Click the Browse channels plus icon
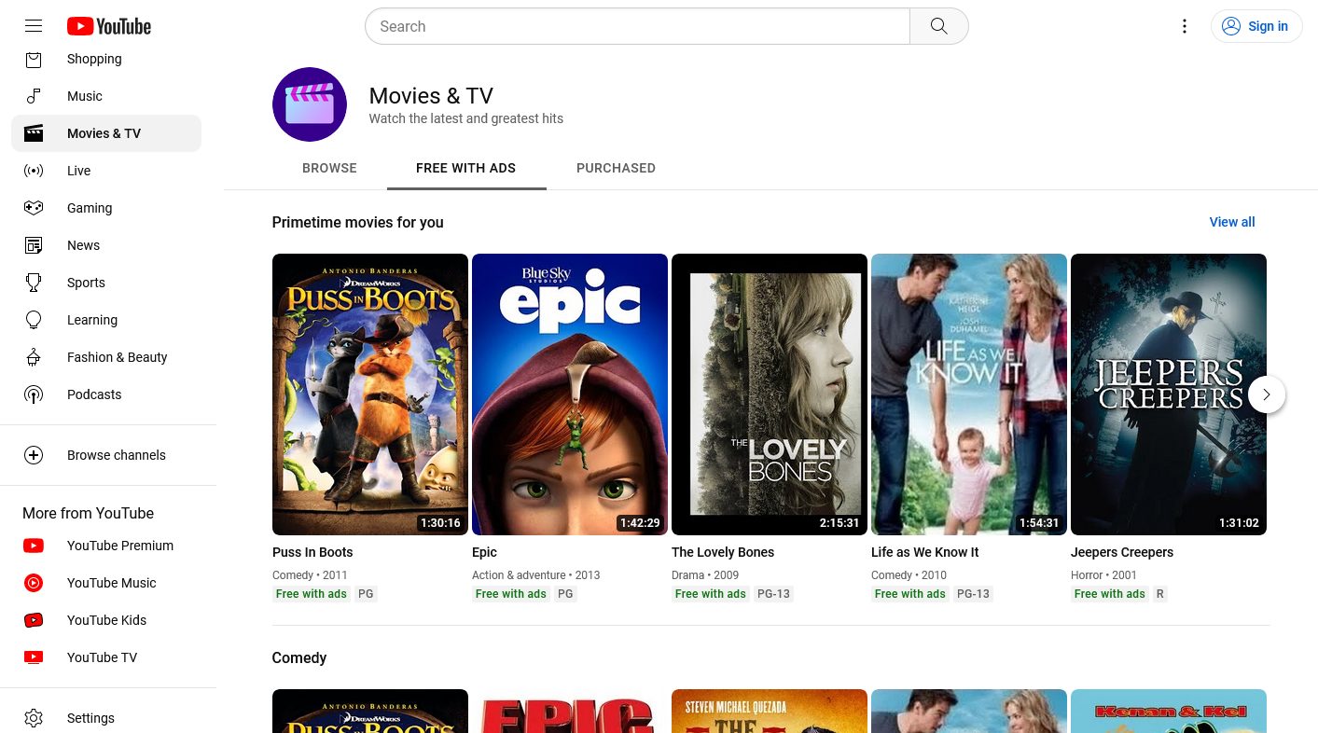The height and width of the screenshot is (733, 1318). [x=34, y=455]
